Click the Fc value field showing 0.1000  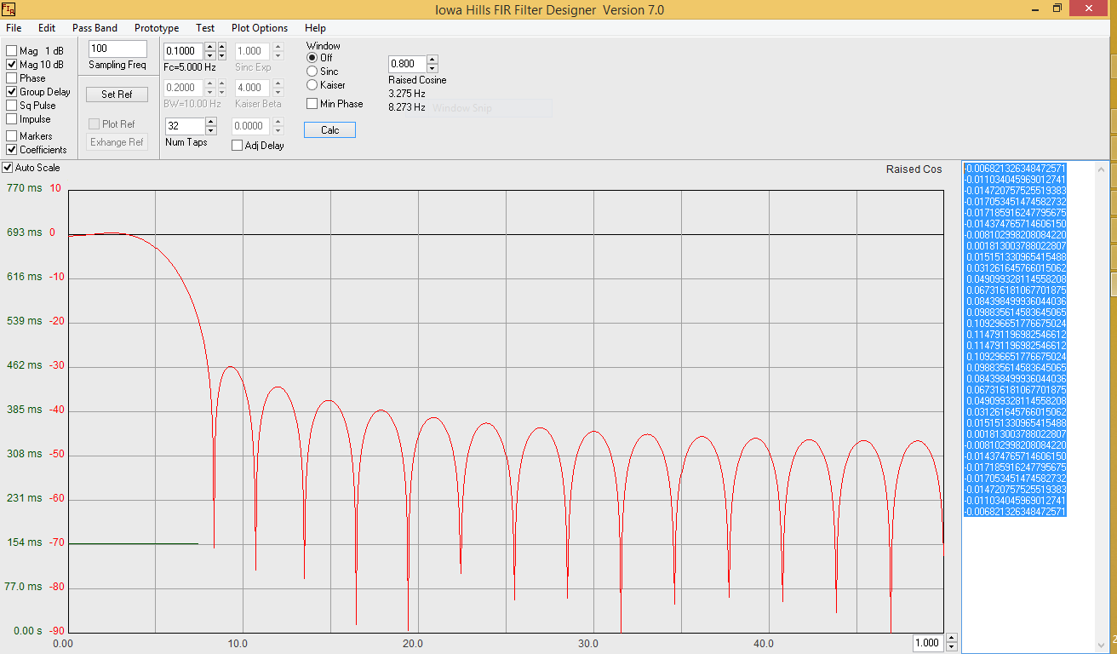tap(184, 51)
